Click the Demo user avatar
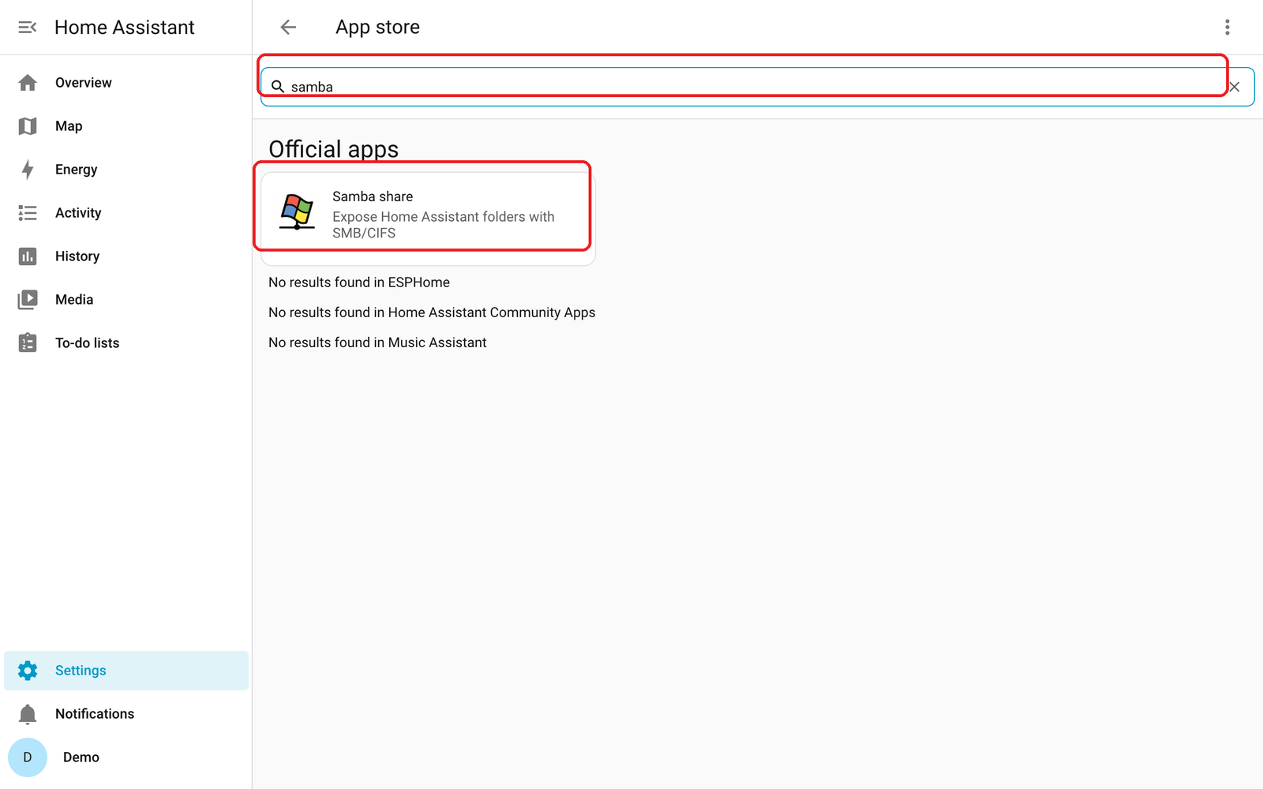 (28, 757)
